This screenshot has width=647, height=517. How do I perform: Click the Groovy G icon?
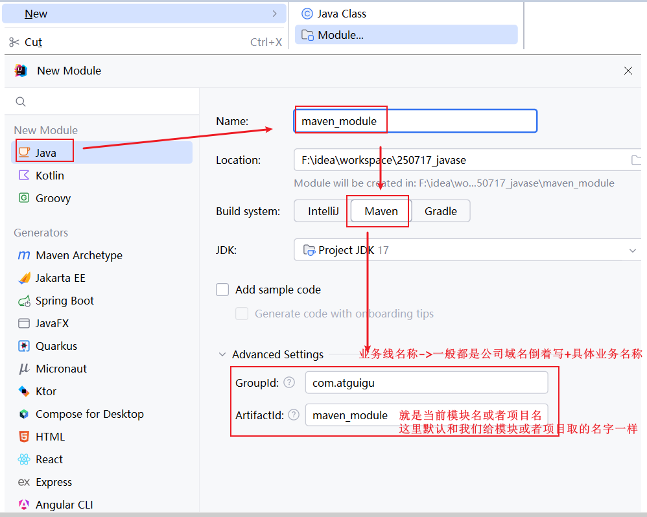tap(24, 198)
